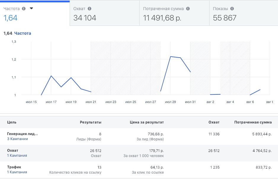Image resolution: width=278 pixels, height=179 pixels.
Task: Click the 833,72 р. spent value
Action: pos(264,167)
